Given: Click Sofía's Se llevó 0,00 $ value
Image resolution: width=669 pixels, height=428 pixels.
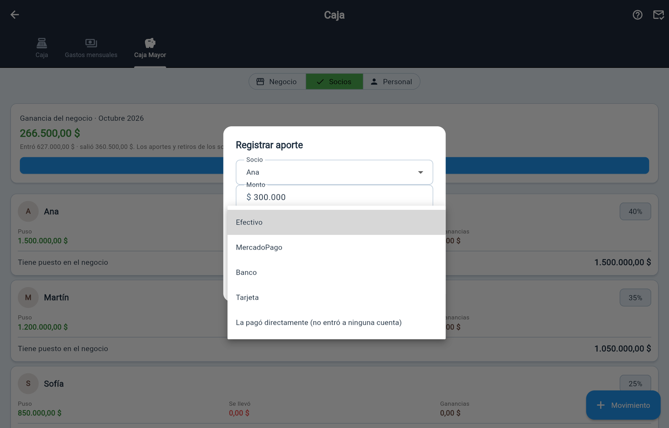Looking at the screenshot, I should pos(239,413).
